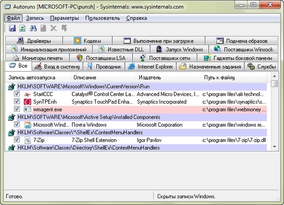Click the Save toolbar icon
The image size is (284, 205).
point(12,29)
